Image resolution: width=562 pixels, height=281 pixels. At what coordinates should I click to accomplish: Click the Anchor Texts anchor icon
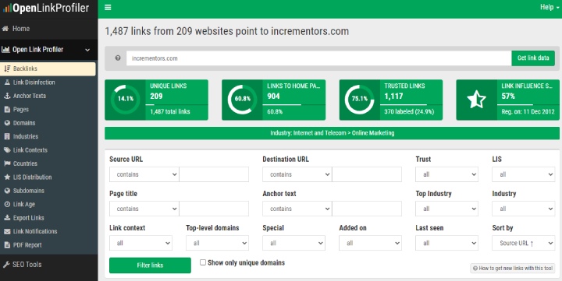point(7,96)
